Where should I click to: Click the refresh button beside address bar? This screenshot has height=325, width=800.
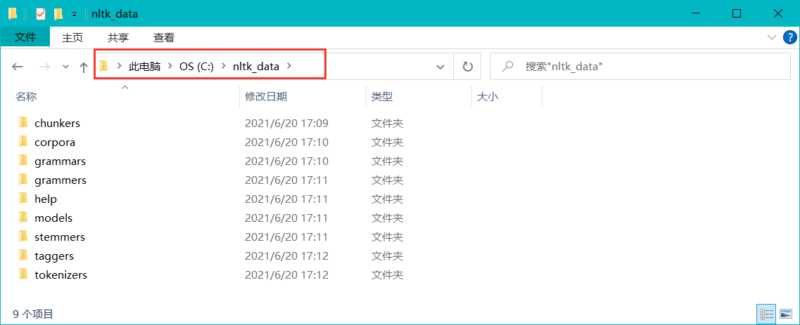[x=467, y=66]
